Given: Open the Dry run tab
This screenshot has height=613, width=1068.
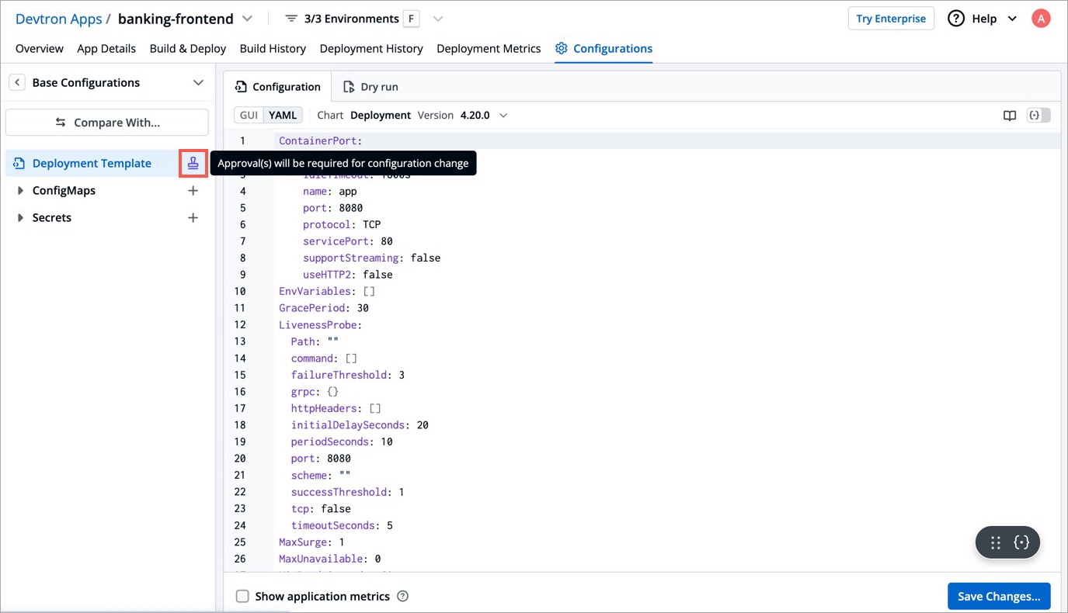Looking at the screenshot, I should coord(371,87).
